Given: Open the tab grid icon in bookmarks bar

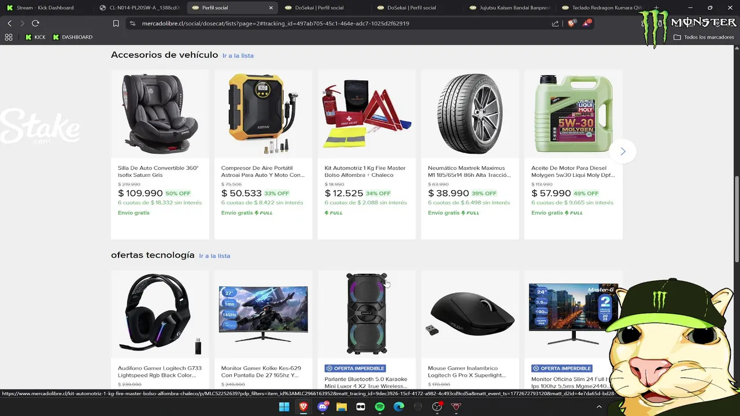Looking at the screenshot, I should (x=9, y=37).
